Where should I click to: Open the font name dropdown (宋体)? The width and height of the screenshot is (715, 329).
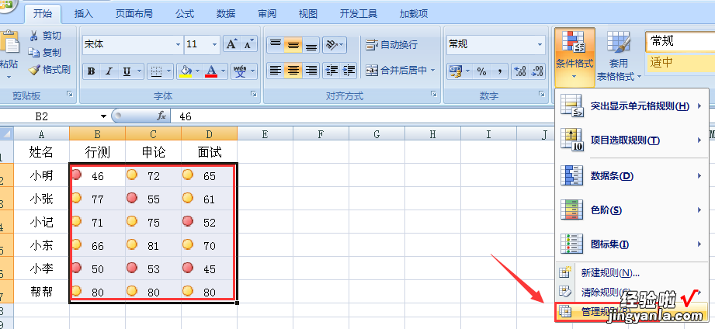[178, 45]
